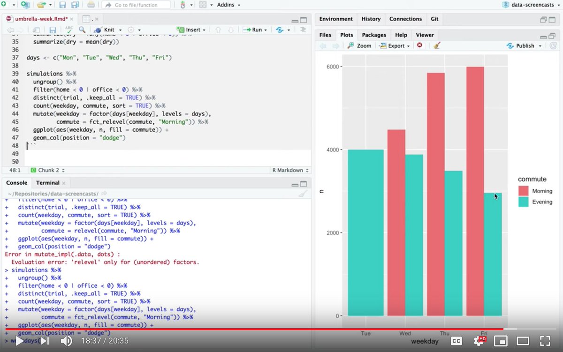
Task: Open the R Markdown file type selector
Action: coord(290,170)
